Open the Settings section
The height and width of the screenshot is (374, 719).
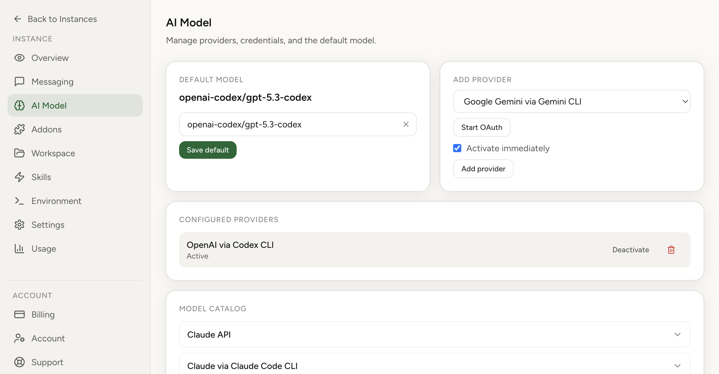(48, 225)
